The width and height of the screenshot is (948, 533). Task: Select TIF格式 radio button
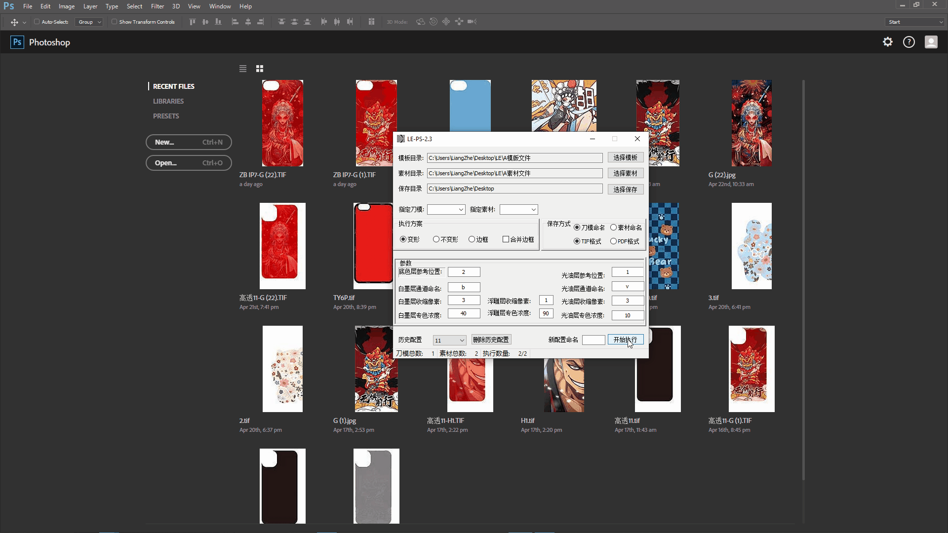point(576,241)
